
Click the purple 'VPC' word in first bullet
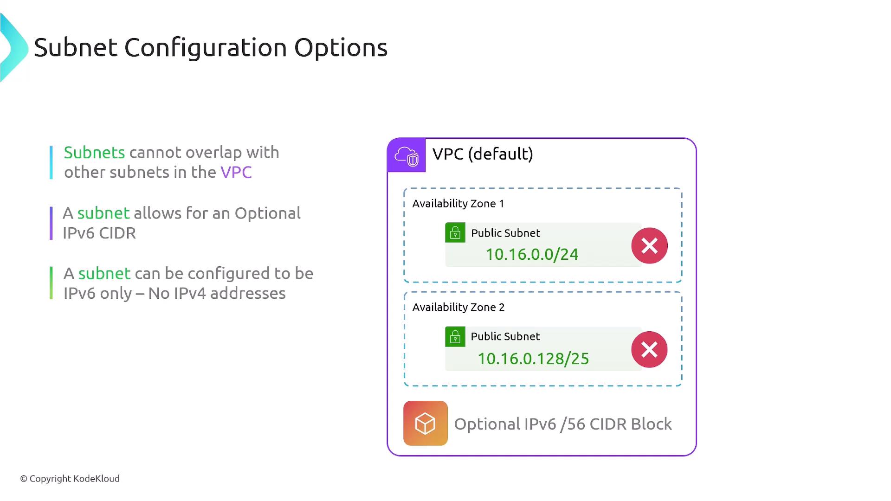pos(236,172)
